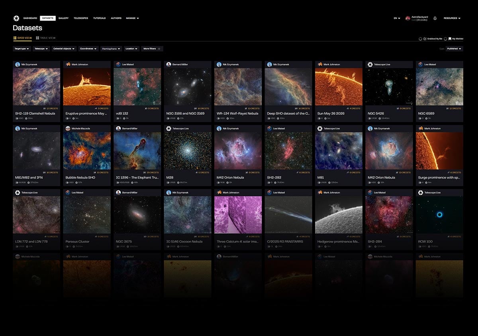Open the M81/M82 and IFN title
This screenshot has width=478, height=336.
pos(29,177)
